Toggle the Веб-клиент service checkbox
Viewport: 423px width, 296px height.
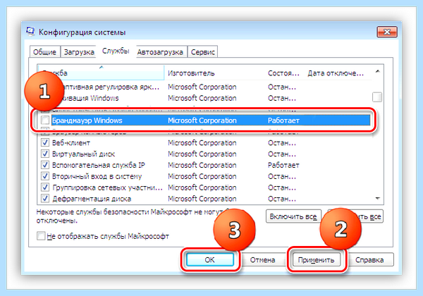[x=45, y=142]
